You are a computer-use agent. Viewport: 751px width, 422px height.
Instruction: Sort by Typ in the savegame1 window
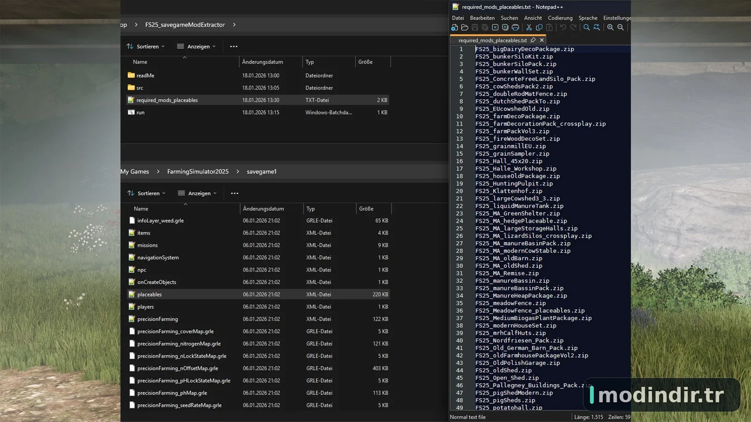[x=310, y=209]
